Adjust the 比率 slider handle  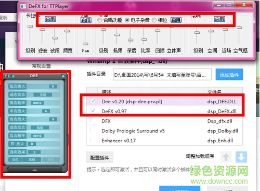144,40
